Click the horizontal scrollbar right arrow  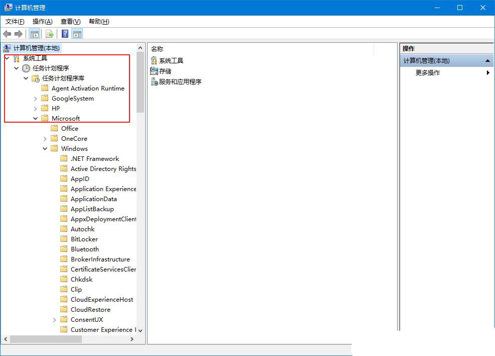(132, 339)
